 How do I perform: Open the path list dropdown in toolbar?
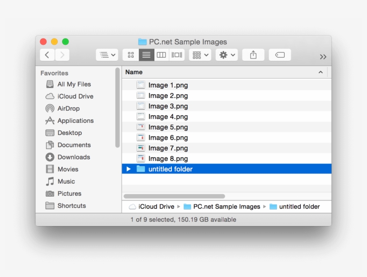click(x=107, y=55)
